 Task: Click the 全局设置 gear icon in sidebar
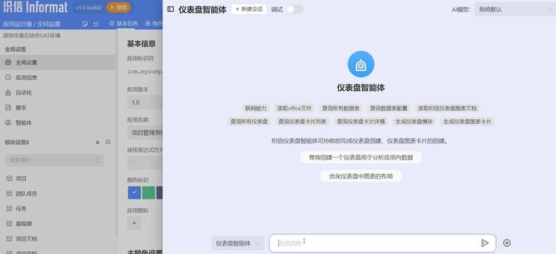coord(8,63)
